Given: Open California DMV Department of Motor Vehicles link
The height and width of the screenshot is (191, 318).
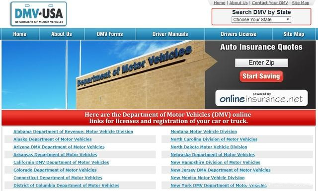Looking at the screenshot, I should point(61,162).
